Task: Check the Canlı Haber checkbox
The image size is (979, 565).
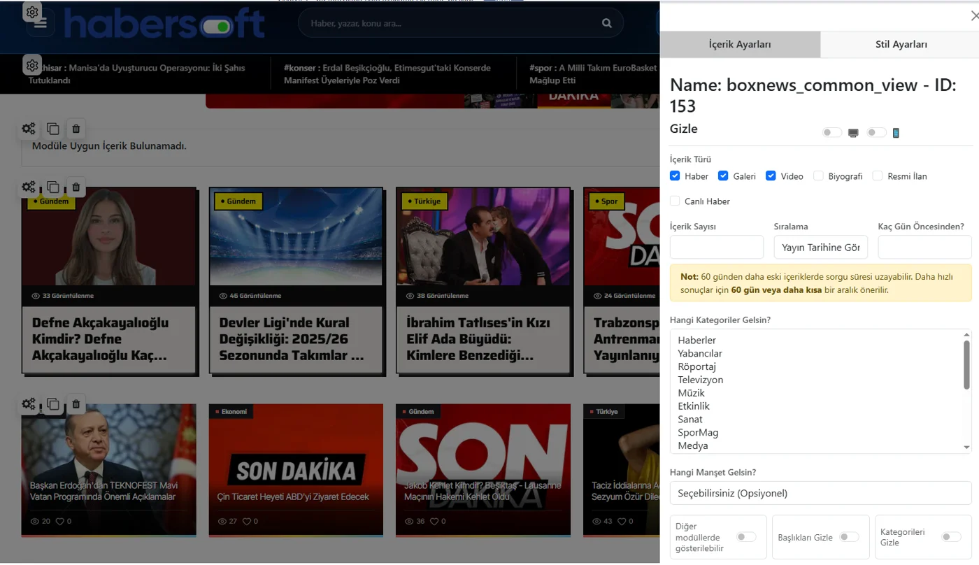Action: (675, 201)
